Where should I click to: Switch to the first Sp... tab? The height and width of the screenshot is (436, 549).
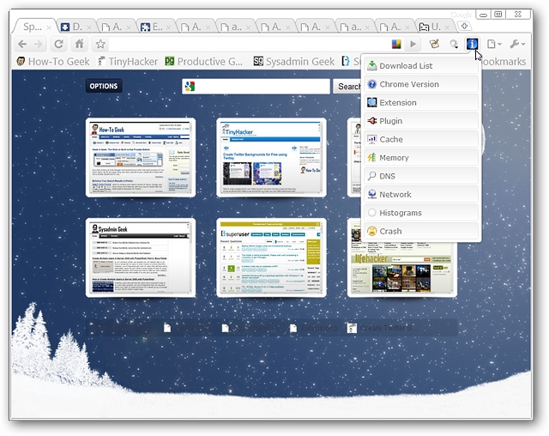(x=33, y=27)
